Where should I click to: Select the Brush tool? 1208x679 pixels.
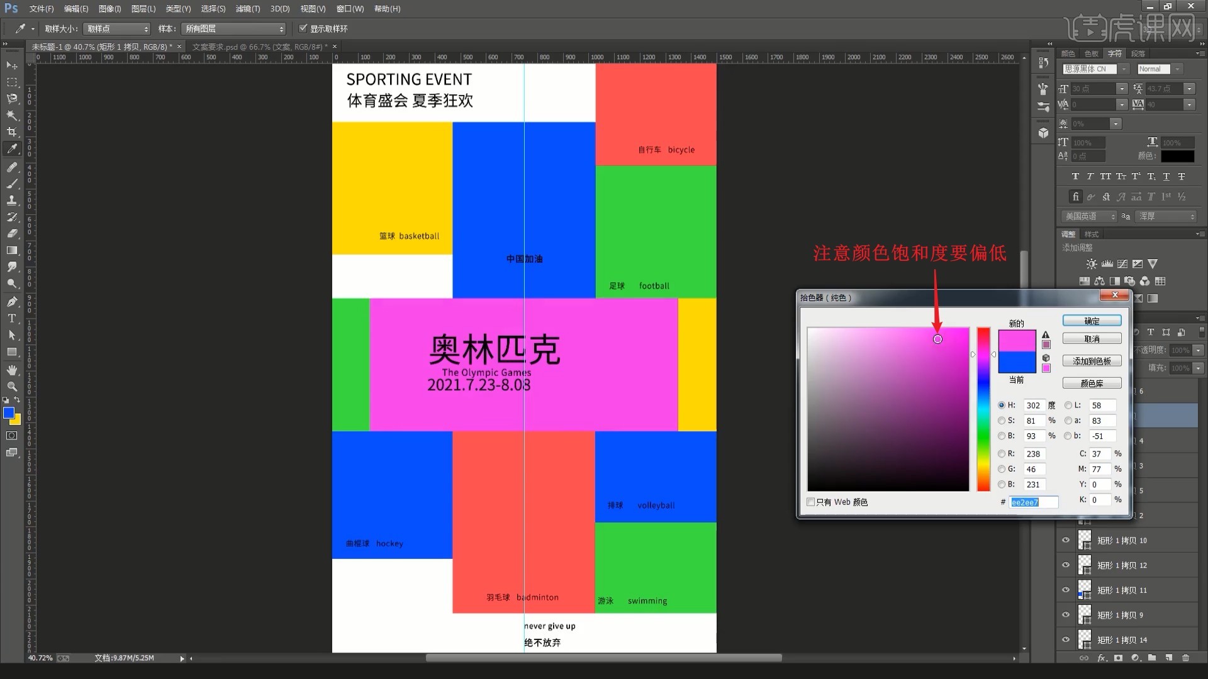12,184
